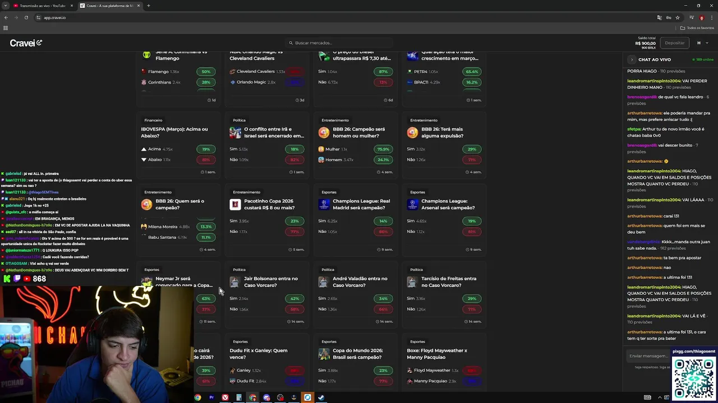Collapse the Chat ao vivo panel
Viewport: 718px width, 403px height.
pos(632,59)
